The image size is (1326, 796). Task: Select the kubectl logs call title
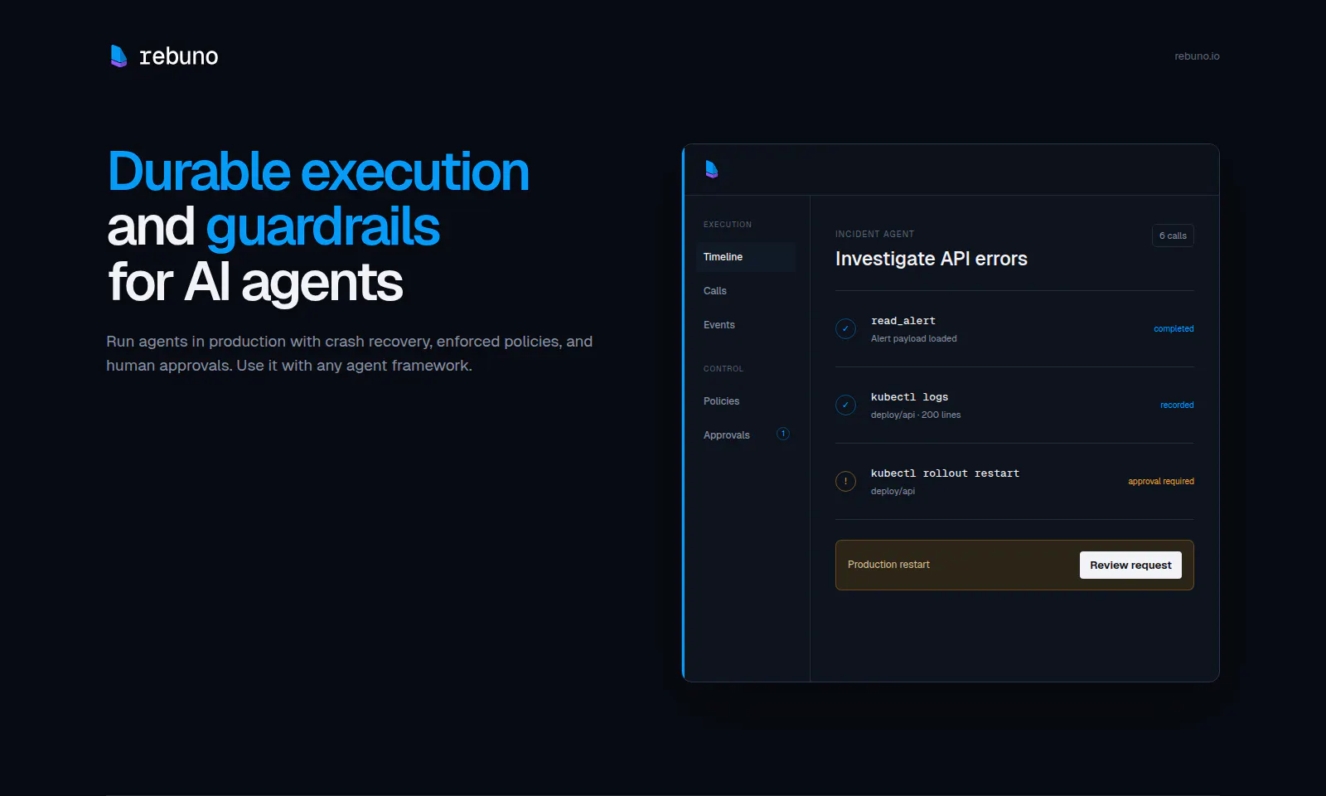(909, 397)
